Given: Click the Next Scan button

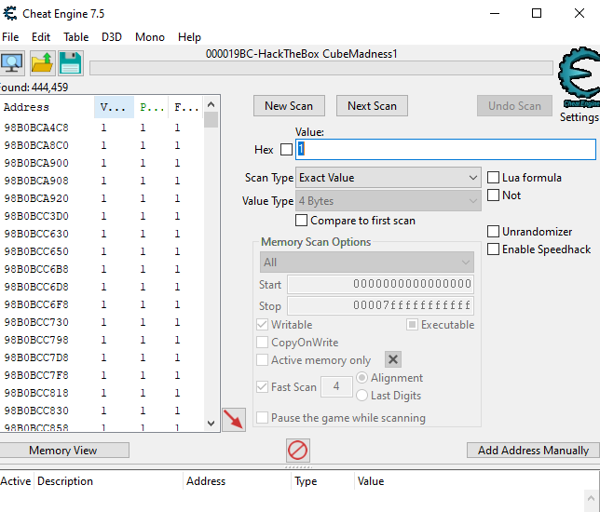Looking at the screenshot, I should [x=372, y=106].
